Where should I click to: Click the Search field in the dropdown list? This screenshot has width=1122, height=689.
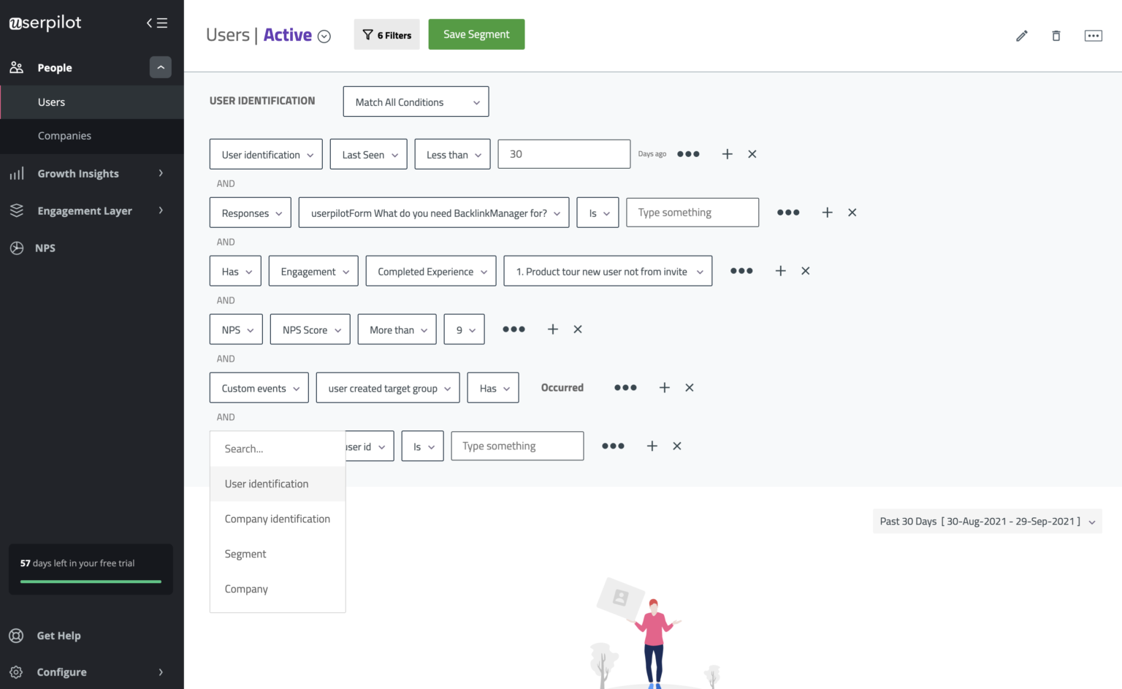[277, 448]
